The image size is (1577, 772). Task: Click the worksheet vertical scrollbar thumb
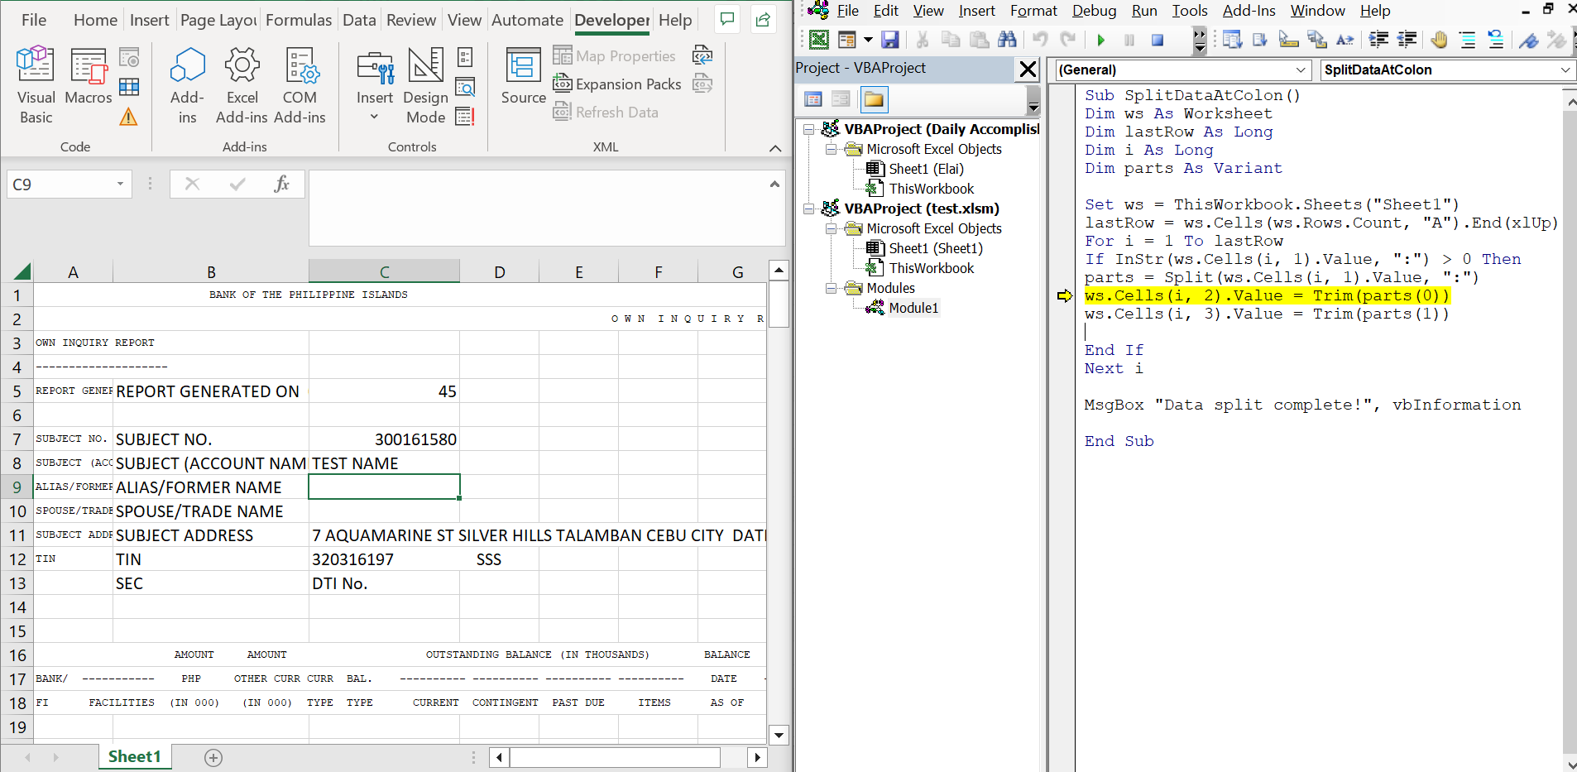(x=779, y=304)
